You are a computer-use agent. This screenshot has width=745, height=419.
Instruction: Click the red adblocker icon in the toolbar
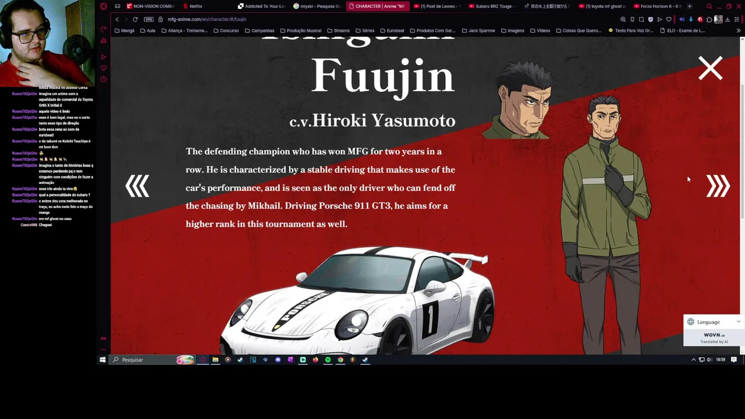point(700,19)
